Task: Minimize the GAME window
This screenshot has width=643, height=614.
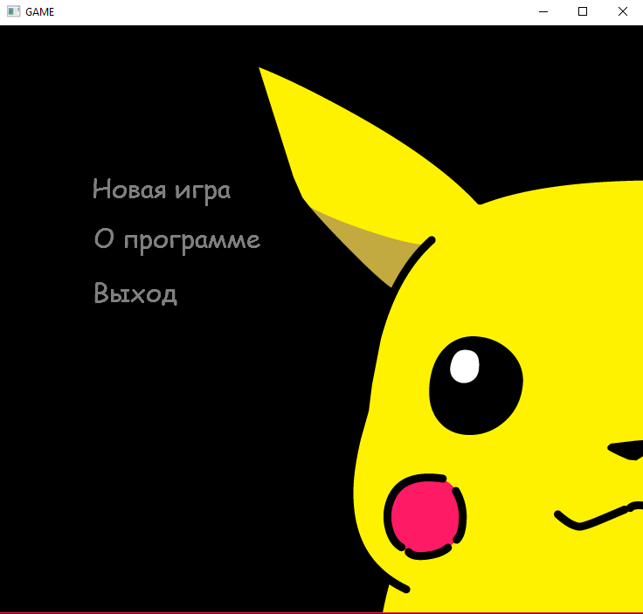Action: pos(543,12)
